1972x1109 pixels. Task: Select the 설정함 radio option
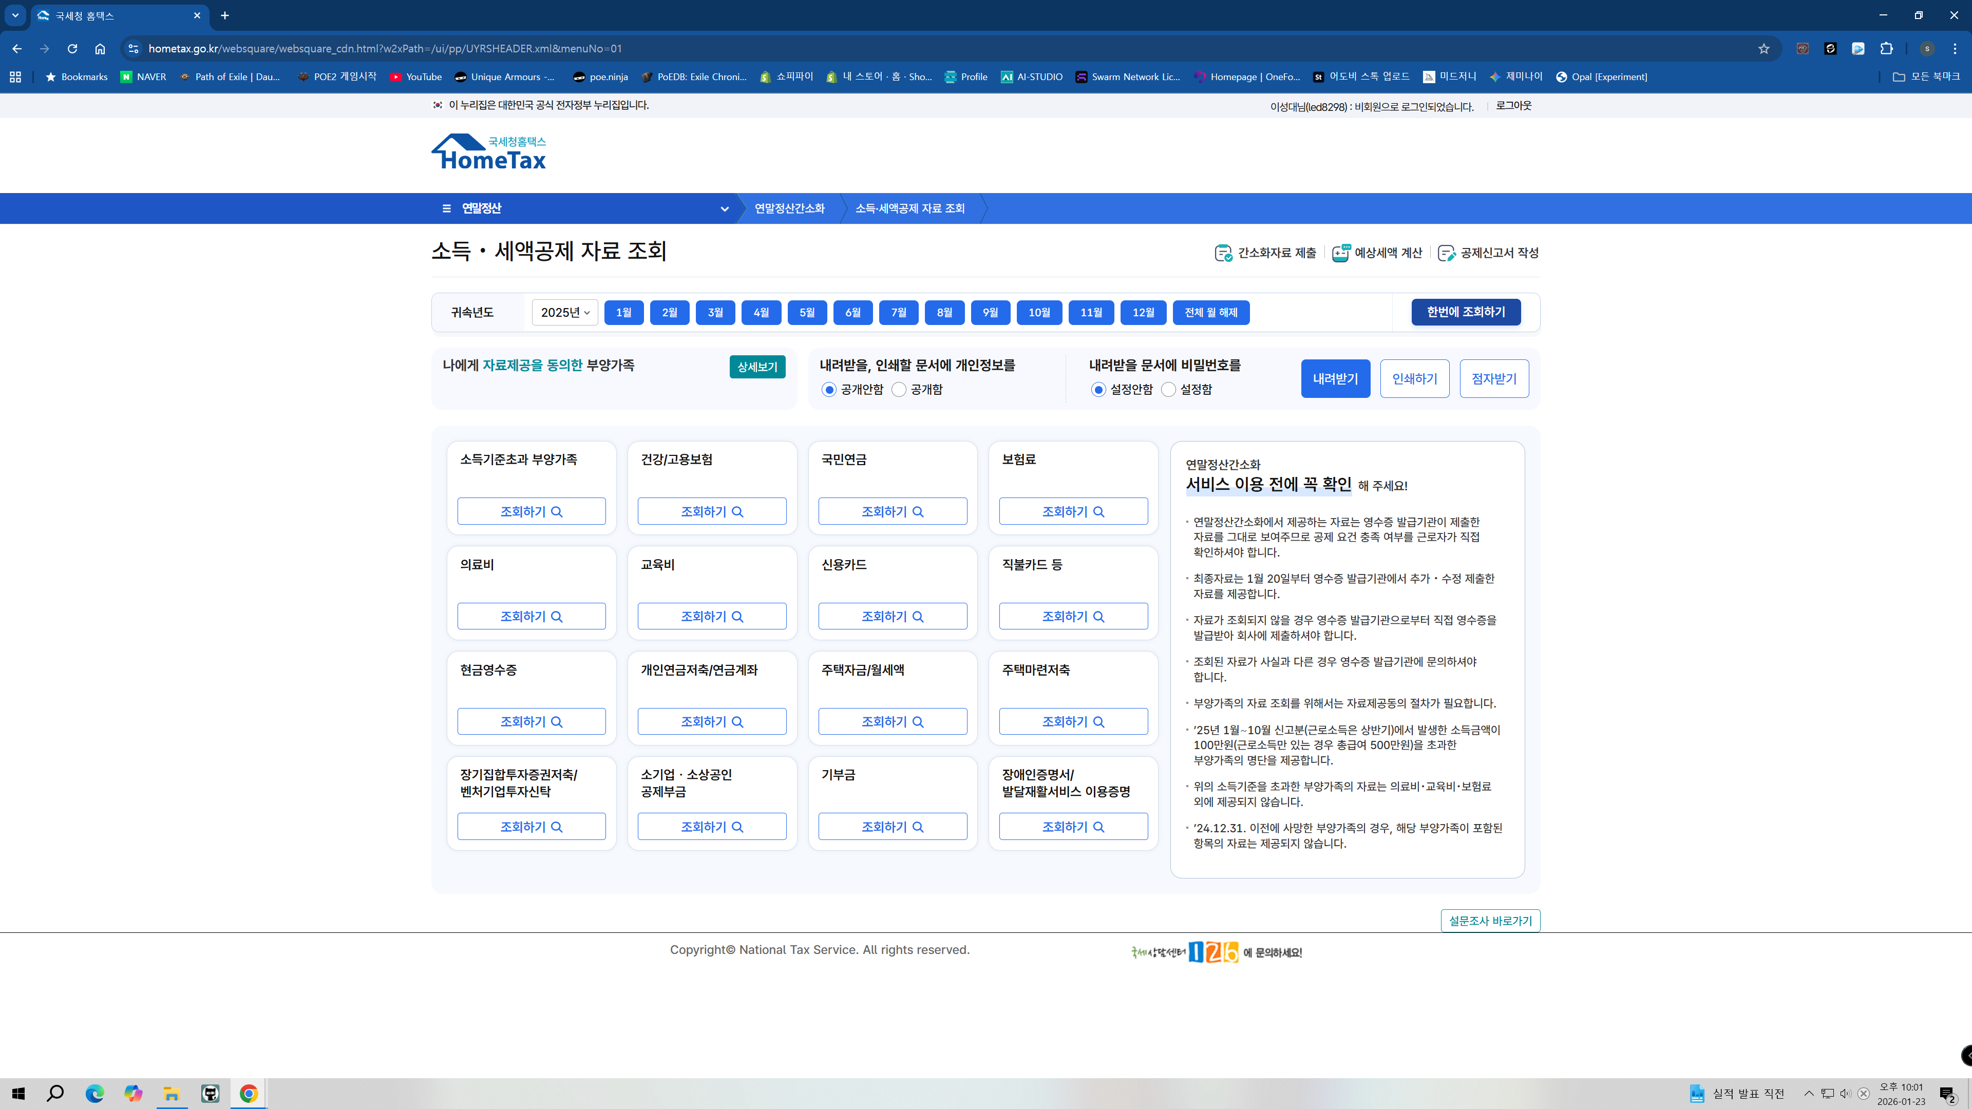1169,390
